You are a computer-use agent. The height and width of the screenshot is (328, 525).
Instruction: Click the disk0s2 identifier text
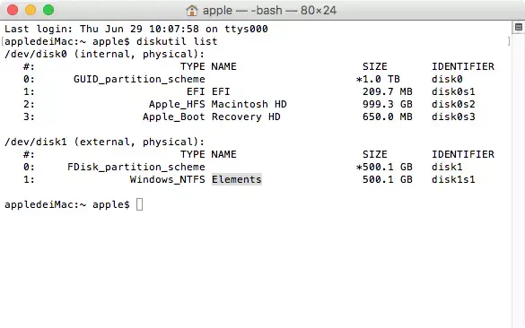(x=453, y=104)
